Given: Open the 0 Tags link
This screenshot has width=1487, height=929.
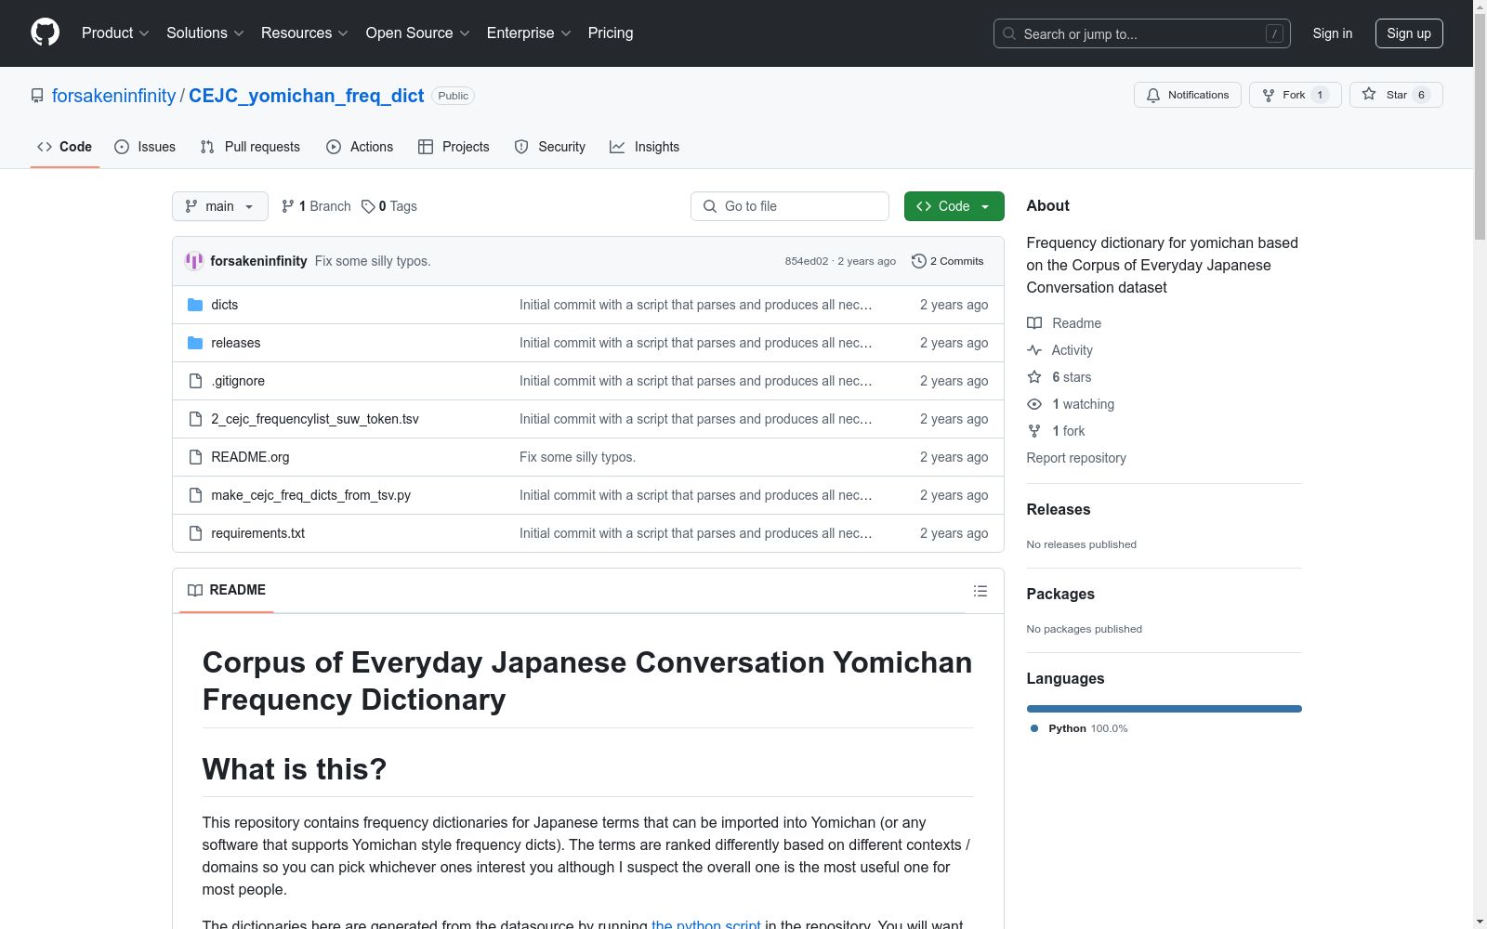Looking at the screenshot, I should point(389,206).
